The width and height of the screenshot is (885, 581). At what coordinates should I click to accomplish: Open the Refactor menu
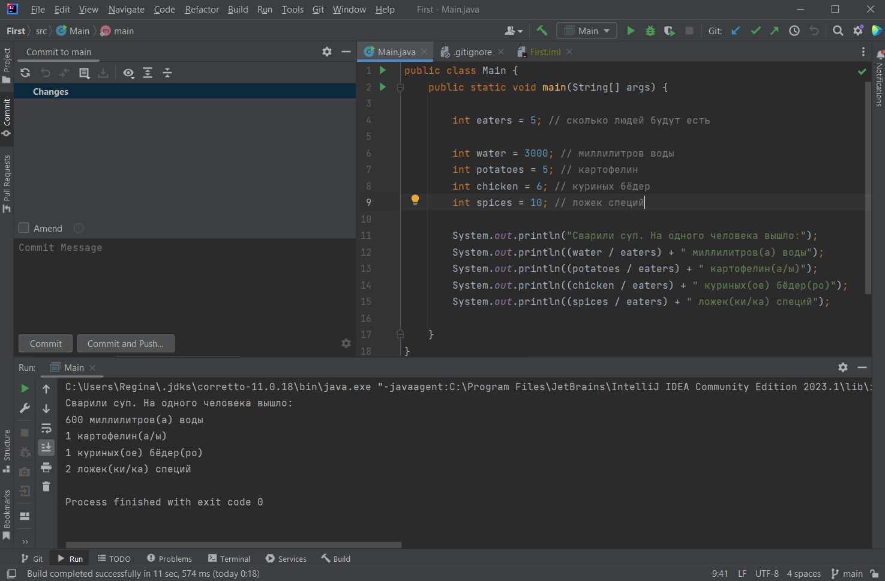pos(202,9)
